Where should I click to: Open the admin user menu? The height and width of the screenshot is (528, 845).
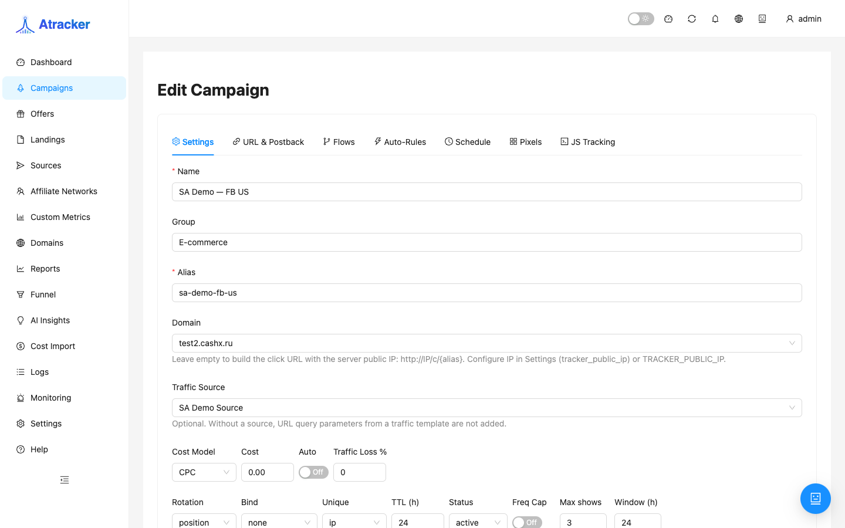[x=803, y=19]
